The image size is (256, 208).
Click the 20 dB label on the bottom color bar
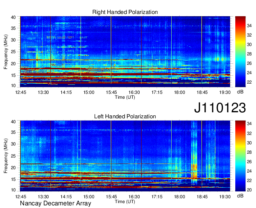coord(249,190)
